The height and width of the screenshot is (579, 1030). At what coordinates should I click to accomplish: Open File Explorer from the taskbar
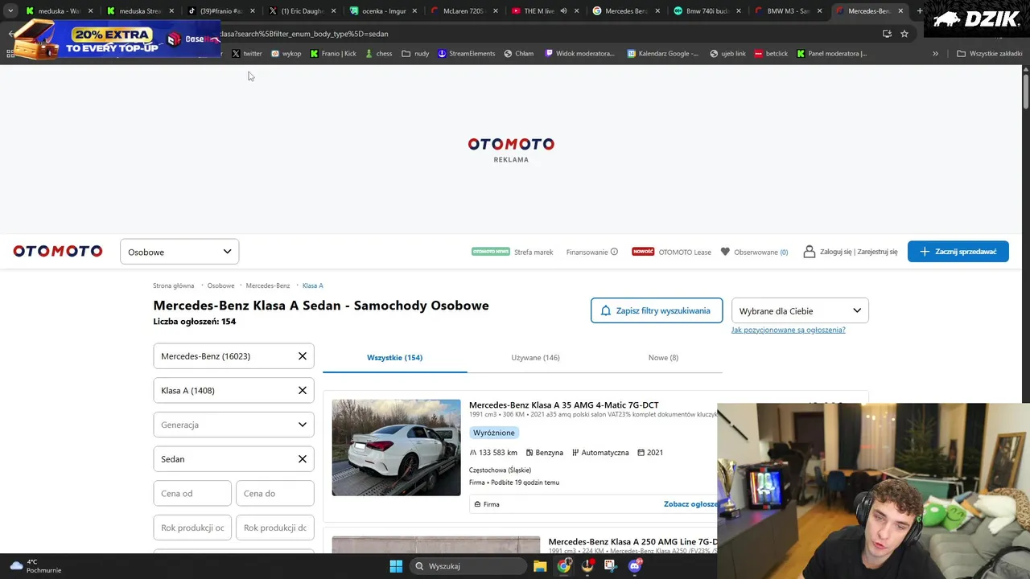(x=540, y=566)
